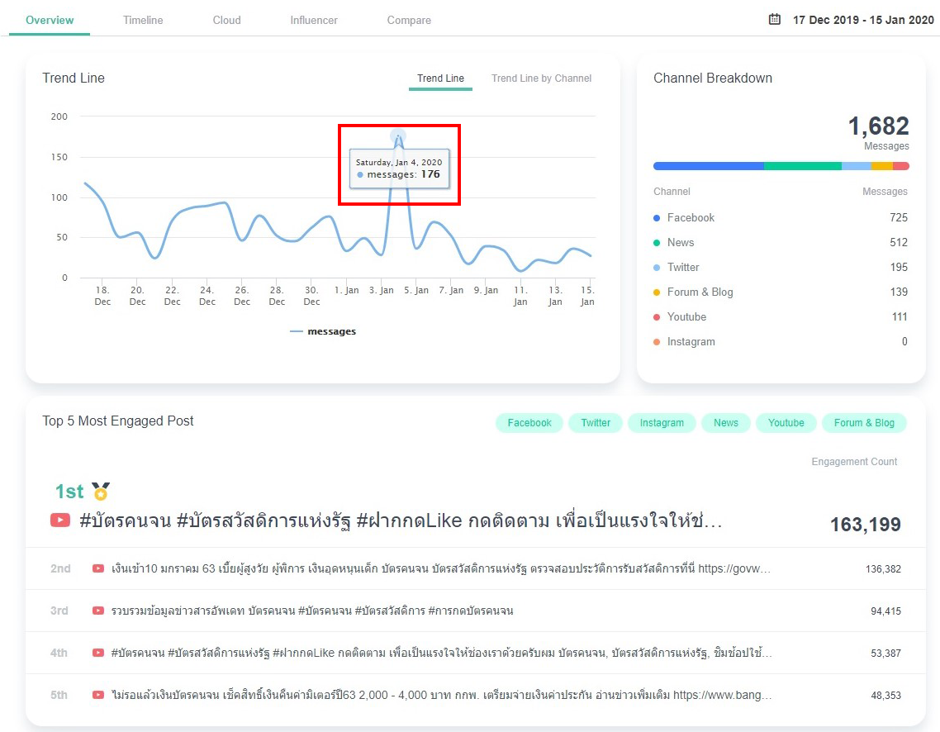Open the date range picker 17 Dec 2019
The image size is (940, 732).
[x=862, y=20]
